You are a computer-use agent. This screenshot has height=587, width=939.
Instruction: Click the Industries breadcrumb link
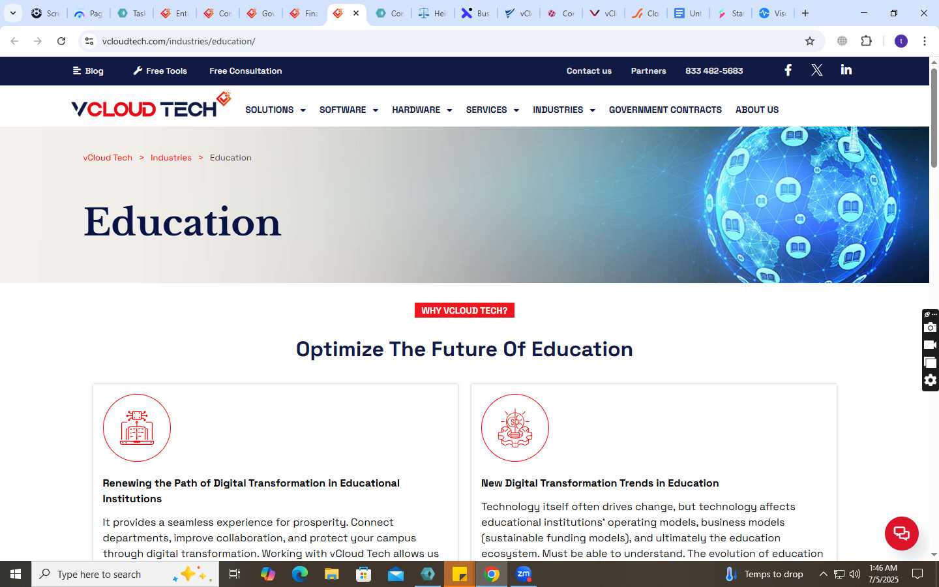tap(171, 157)
